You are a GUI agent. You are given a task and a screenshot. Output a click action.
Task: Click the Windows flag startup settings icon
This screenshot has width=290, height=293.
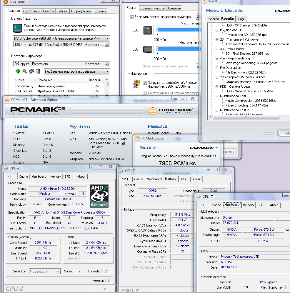click(x=136, y=84)
